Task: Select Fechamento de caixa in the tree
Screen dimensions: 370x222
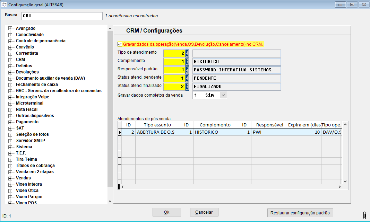Action: coord(37,85)
